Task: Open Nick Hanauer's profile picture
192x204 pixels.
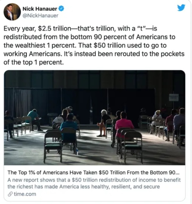Action: pos(12,12)
